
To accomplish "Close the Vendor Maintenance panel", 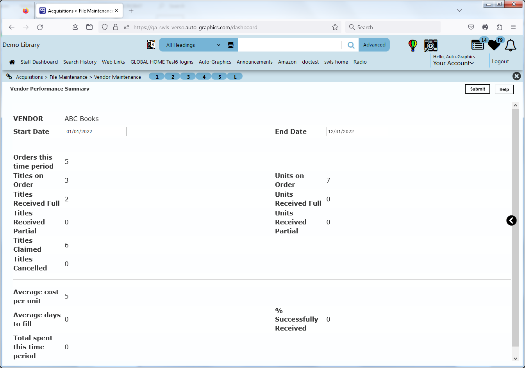I will 516,76.
